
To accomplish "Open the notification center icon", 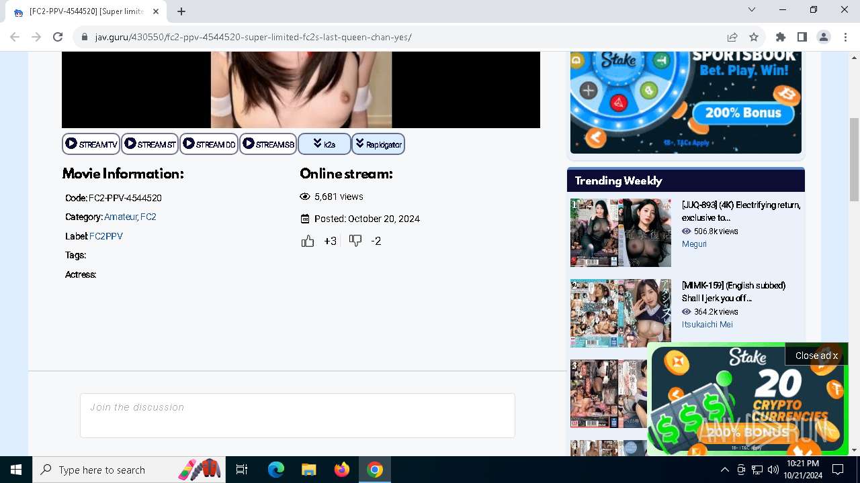I will 838,470.
